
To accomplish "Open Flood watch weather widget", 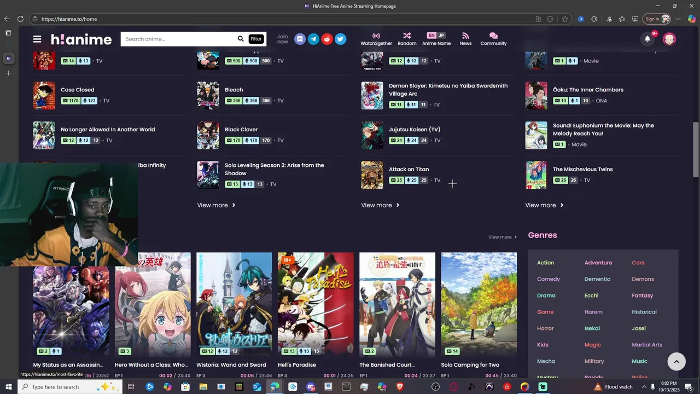I will click(x=613, y=387).
